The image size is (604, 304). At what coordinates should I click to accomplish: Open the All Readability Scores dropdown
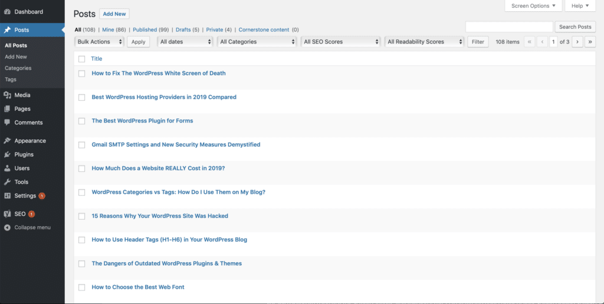tap(425, 42)
